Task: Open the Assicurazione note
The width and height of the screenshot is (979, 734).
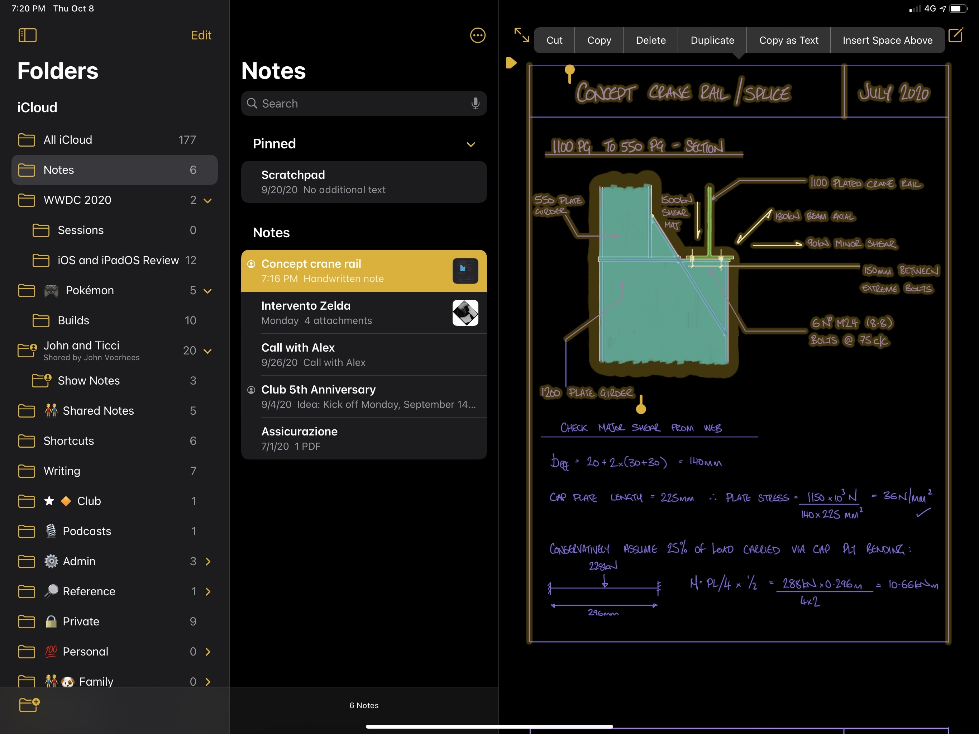Action: (x=364, y=438)
